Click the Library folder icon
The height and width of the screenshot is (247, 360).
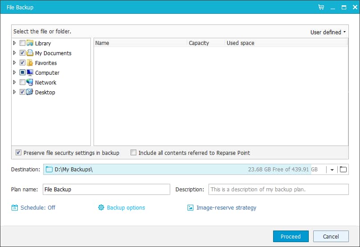(30, 43)
